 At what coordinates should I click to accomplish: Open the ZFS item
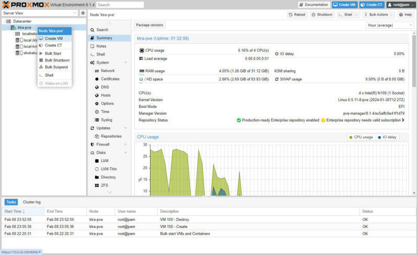[109, 185]
